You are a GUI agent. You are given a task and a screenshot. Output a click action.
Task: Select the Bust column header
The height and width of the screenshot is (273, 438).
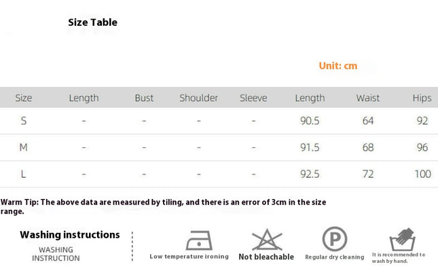point(144,98)
